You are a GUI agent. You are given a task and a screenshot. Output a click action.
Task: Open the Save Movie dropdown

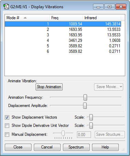pyautogui.click(x=108, y=87)
